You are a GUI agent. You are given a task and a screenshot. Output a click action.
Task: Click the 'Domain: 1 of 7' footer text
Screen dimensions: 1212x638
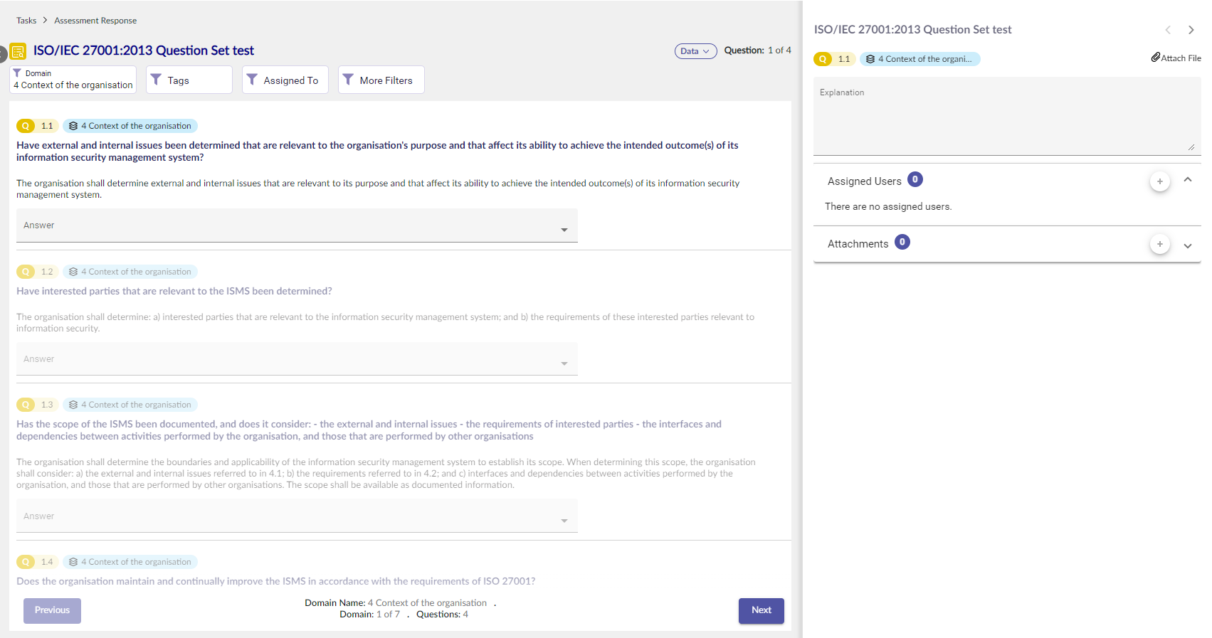click(x=369, y=615)
